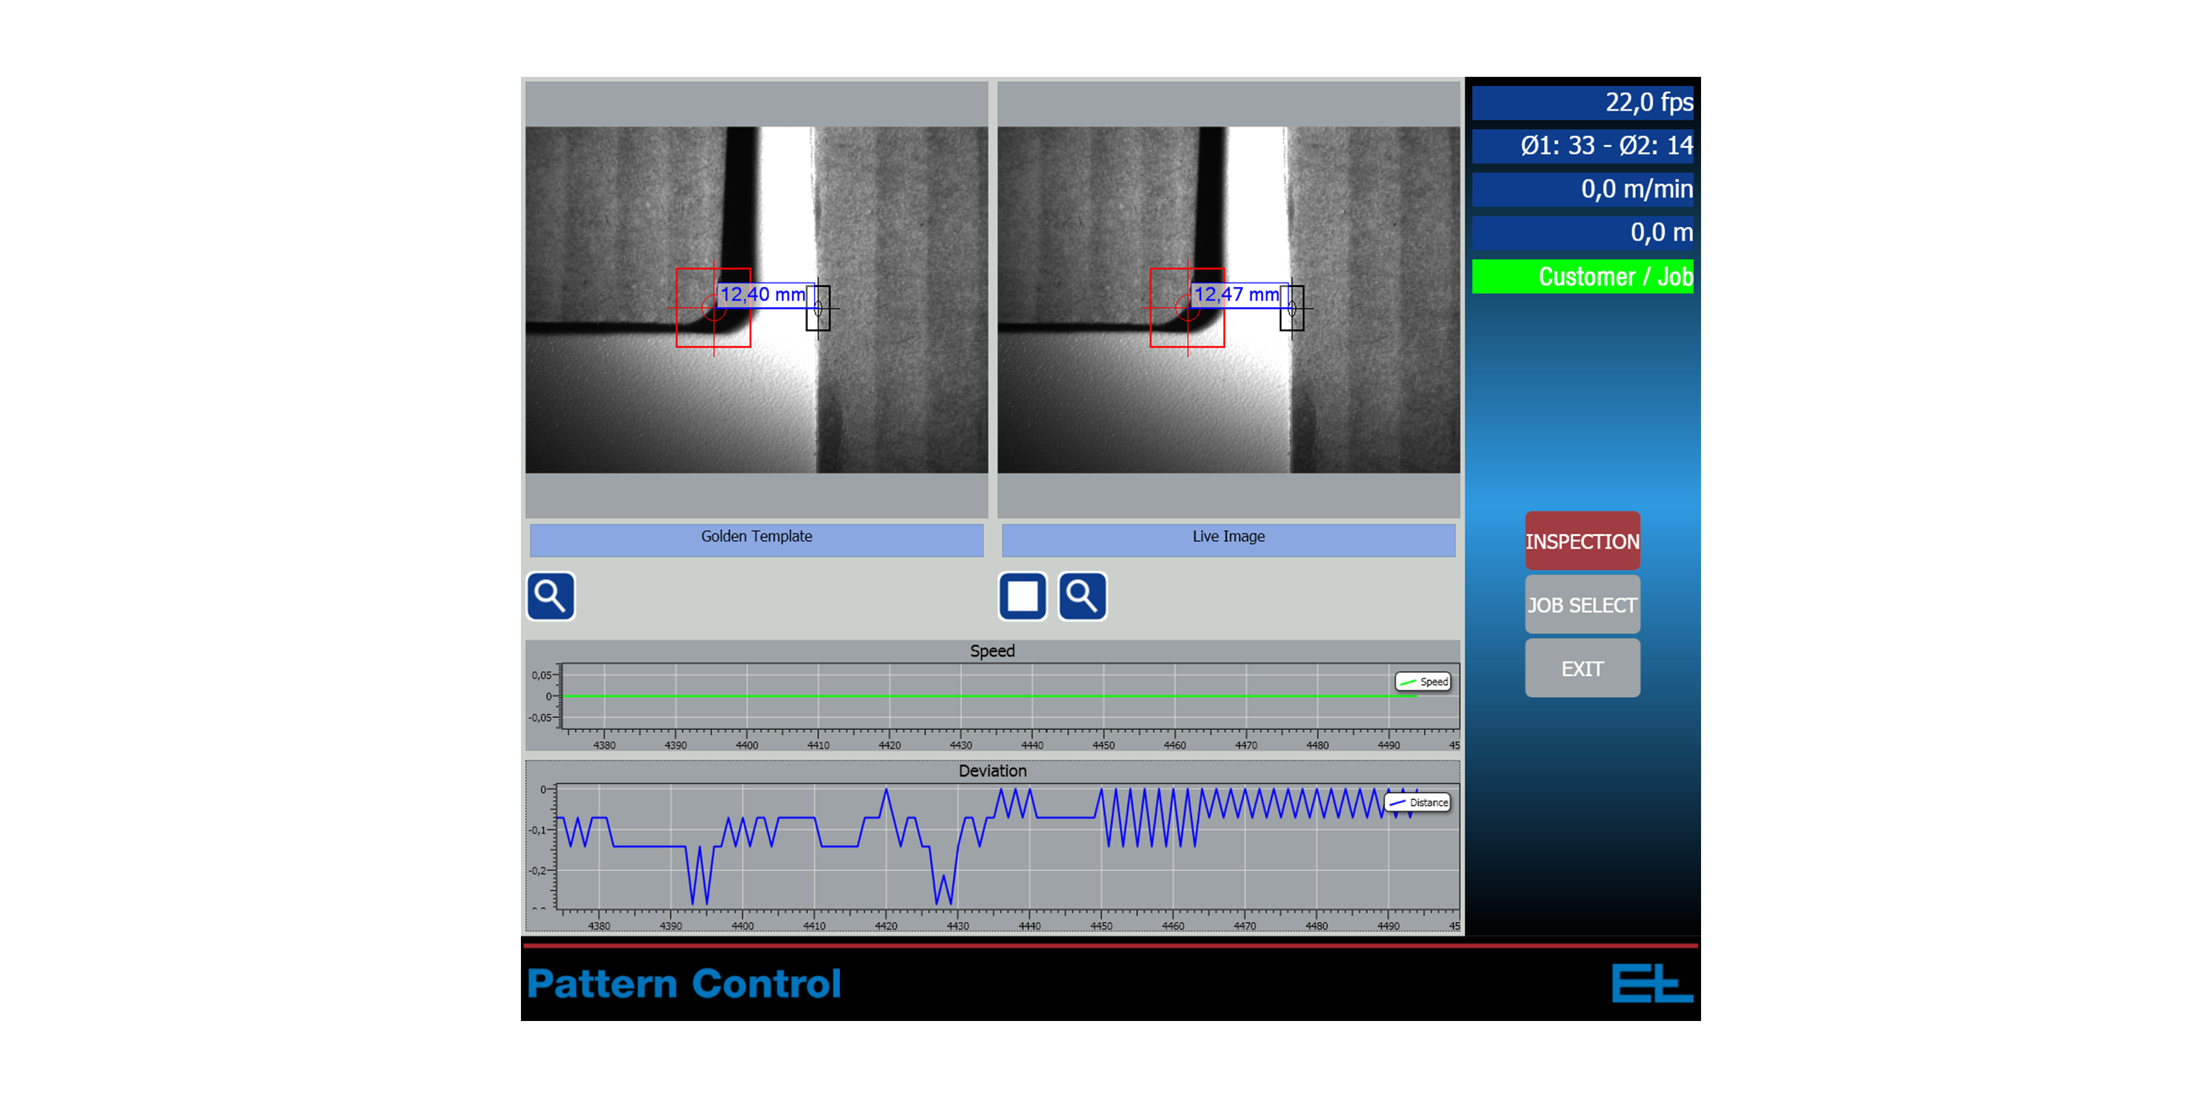Open the JOB SELECT button
Screen dimensions: 2195x1097
[x=1582, y=605]
